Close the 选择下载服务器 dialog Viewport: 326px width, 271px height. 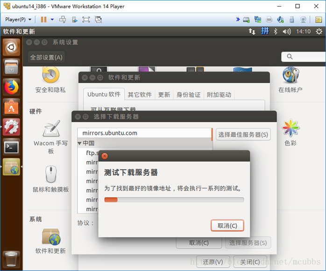click(78, 117)
